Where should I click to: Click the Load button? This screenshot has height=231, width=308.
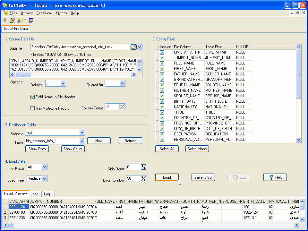(167, 177)
